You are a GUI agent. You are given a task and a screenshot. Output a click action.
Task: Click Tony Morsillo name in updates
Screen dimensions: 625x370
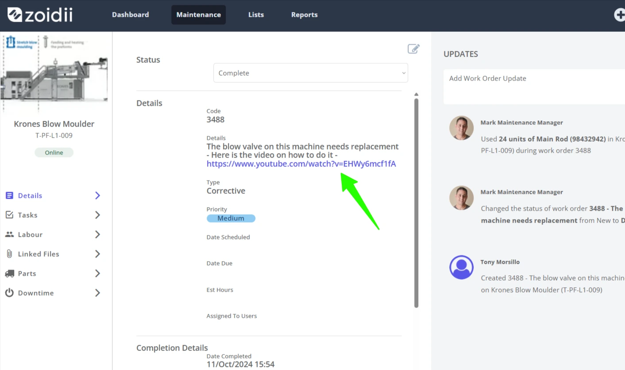tap(500, 262)
